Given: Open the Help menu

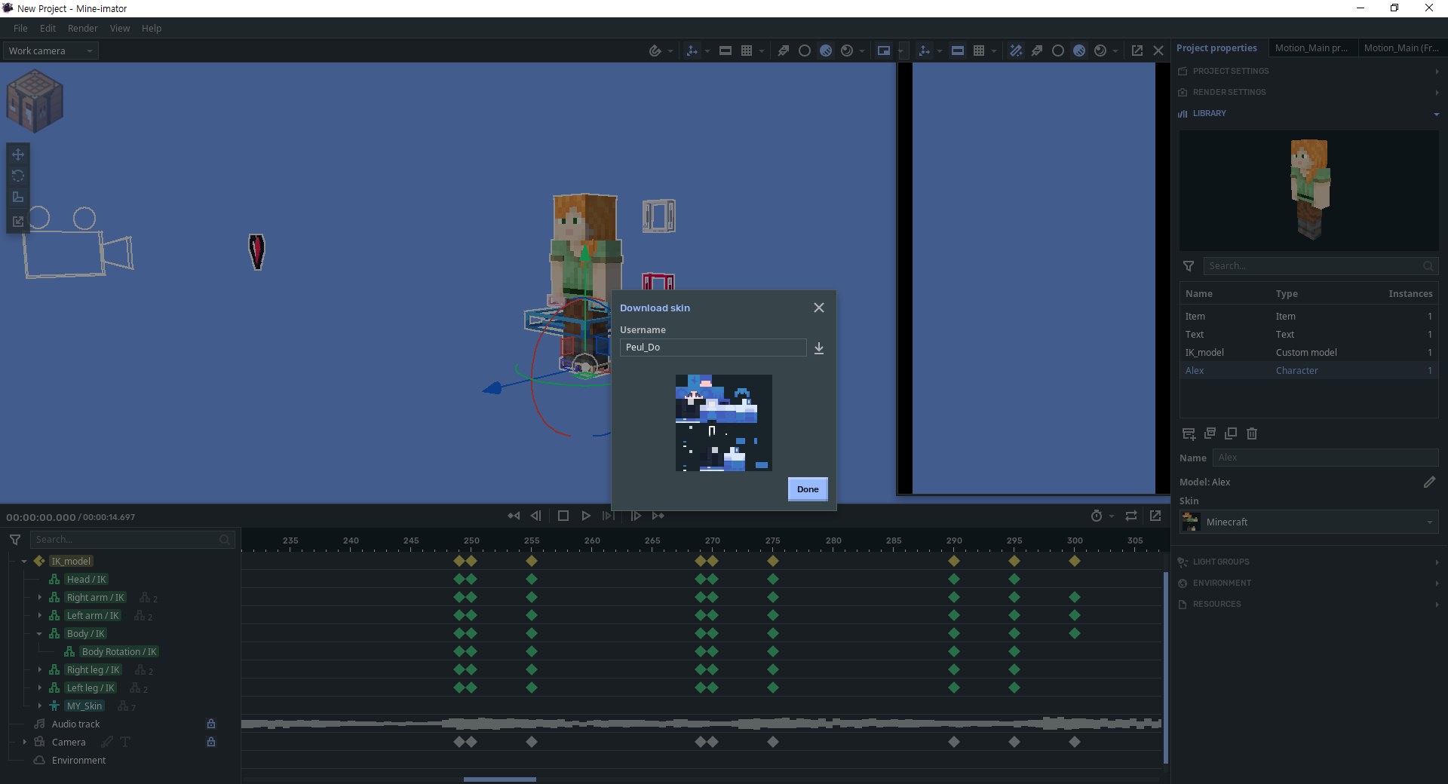Looking at the screenshot, I should coord(152,28).
